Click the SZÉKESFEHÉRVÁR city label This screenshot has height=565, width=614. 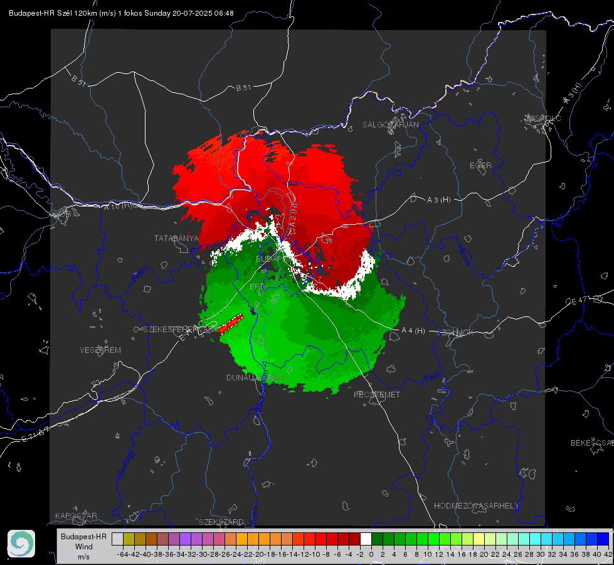180,330
